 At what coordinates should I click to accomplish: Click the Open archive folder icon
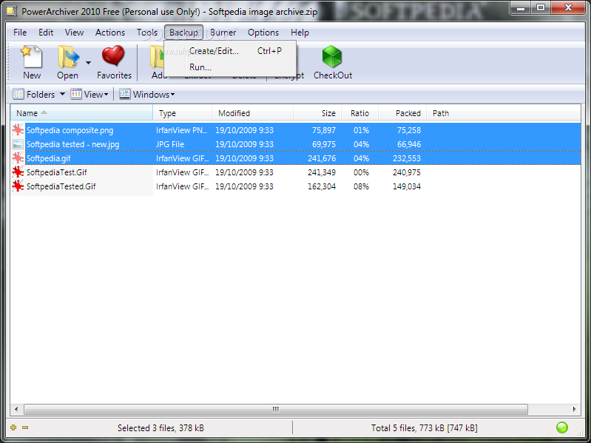pyautogui.click(x=68, y=57)
